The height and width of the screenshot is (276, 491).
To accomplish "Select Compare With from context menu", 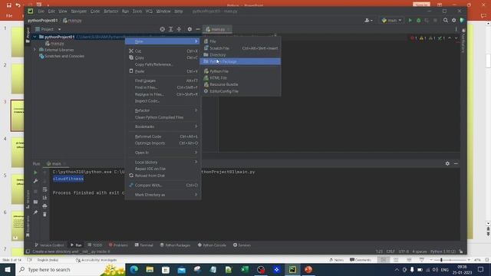I will click(163, 186).
